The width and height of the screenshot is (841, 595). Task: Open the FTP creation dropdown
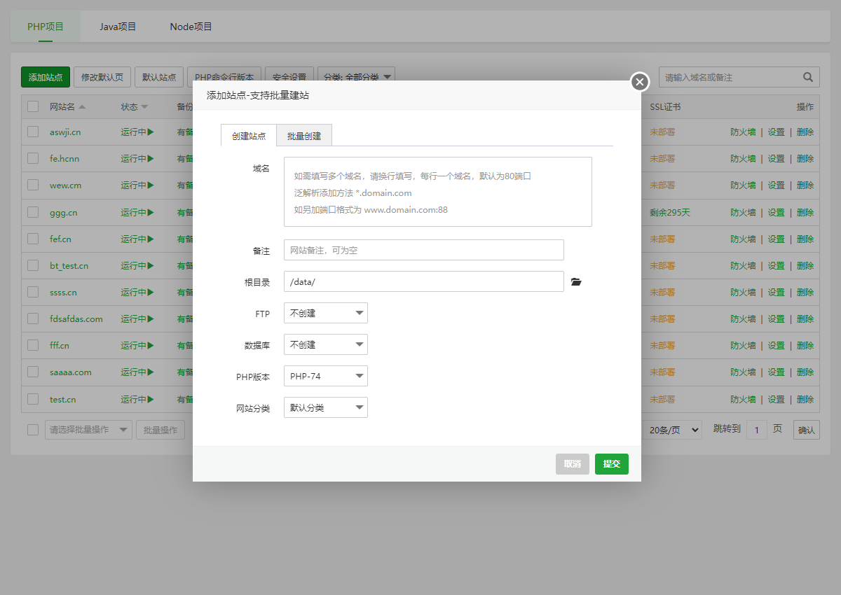tap(325, 313)
